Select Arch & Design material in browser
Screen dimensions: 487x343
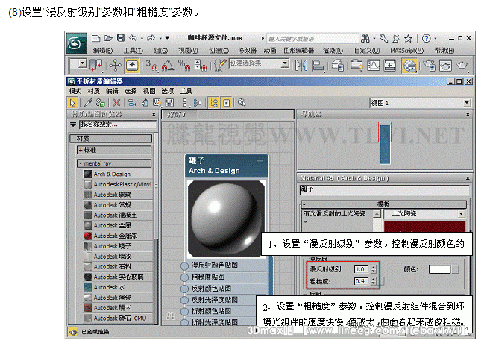tap(118, 174)
